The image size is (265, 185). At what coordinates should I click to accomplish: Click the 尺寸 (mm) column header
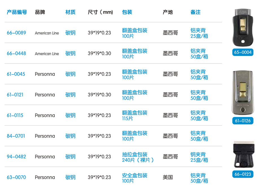point(100,12)
